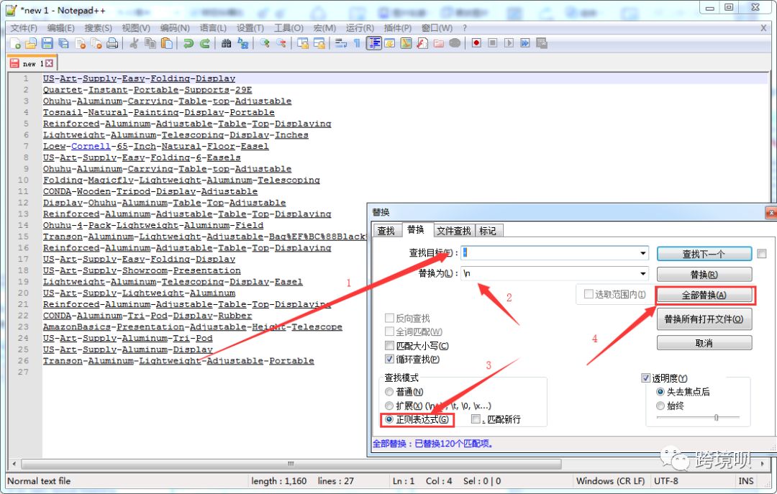
Task: Switch to the 文件查找 tab
Action: pos(453,231)
